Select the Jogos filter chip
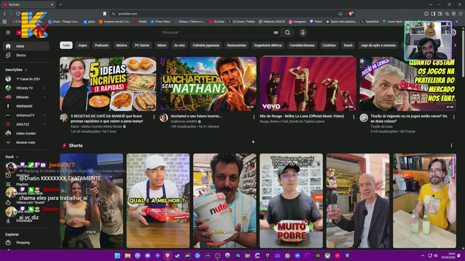The image size is (465, 261). [x=82, y=45]
